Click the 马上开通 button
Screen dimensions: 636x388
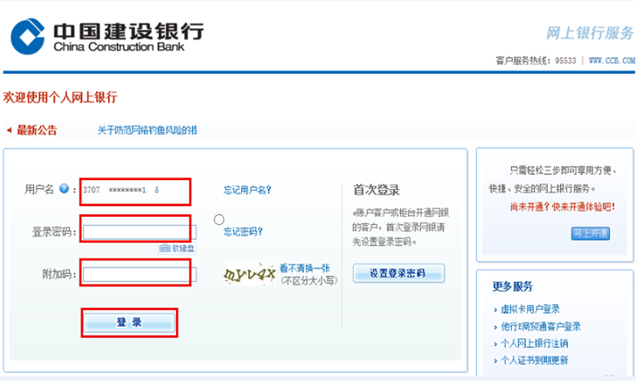pos(590,234)
